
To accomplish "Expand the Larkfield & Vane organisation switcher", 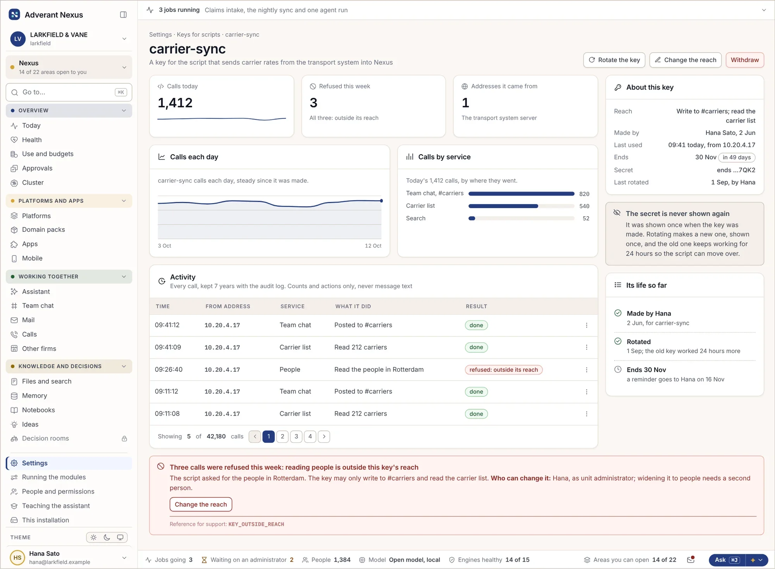I will 69,39.
